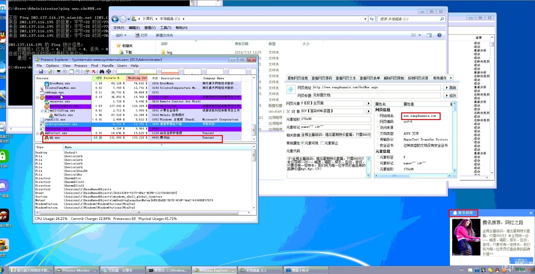535x274 pixels.
Task: Collapse the clsmn.exe process tree
Action: tap(38, 97)
